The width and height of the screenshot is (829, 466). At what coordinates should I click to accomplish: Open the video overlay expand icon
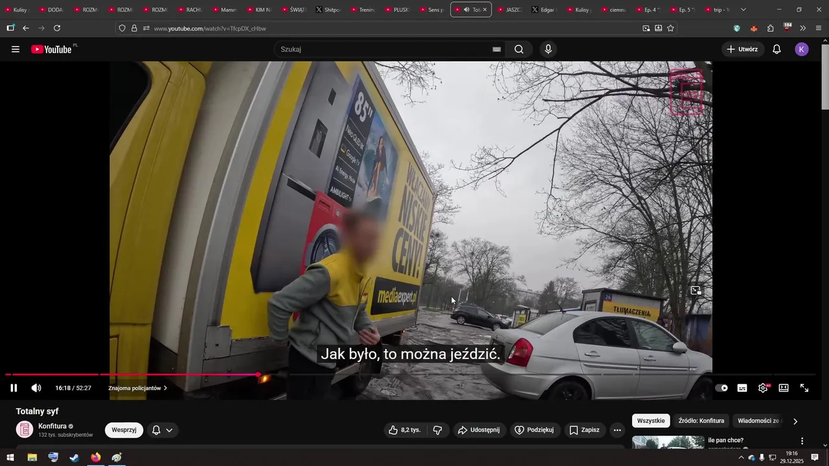(696, 291)
